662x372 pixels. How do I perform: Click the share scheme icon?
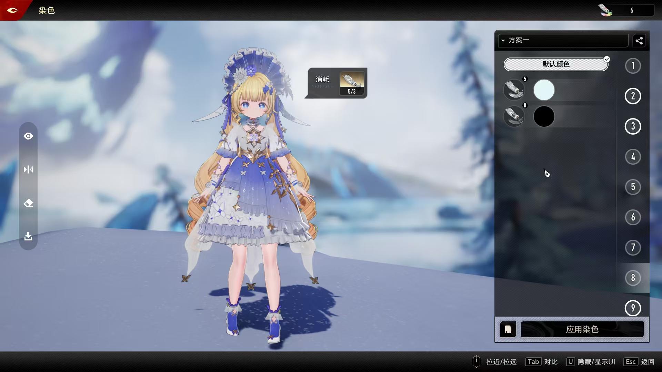click(x=639, y=41)
